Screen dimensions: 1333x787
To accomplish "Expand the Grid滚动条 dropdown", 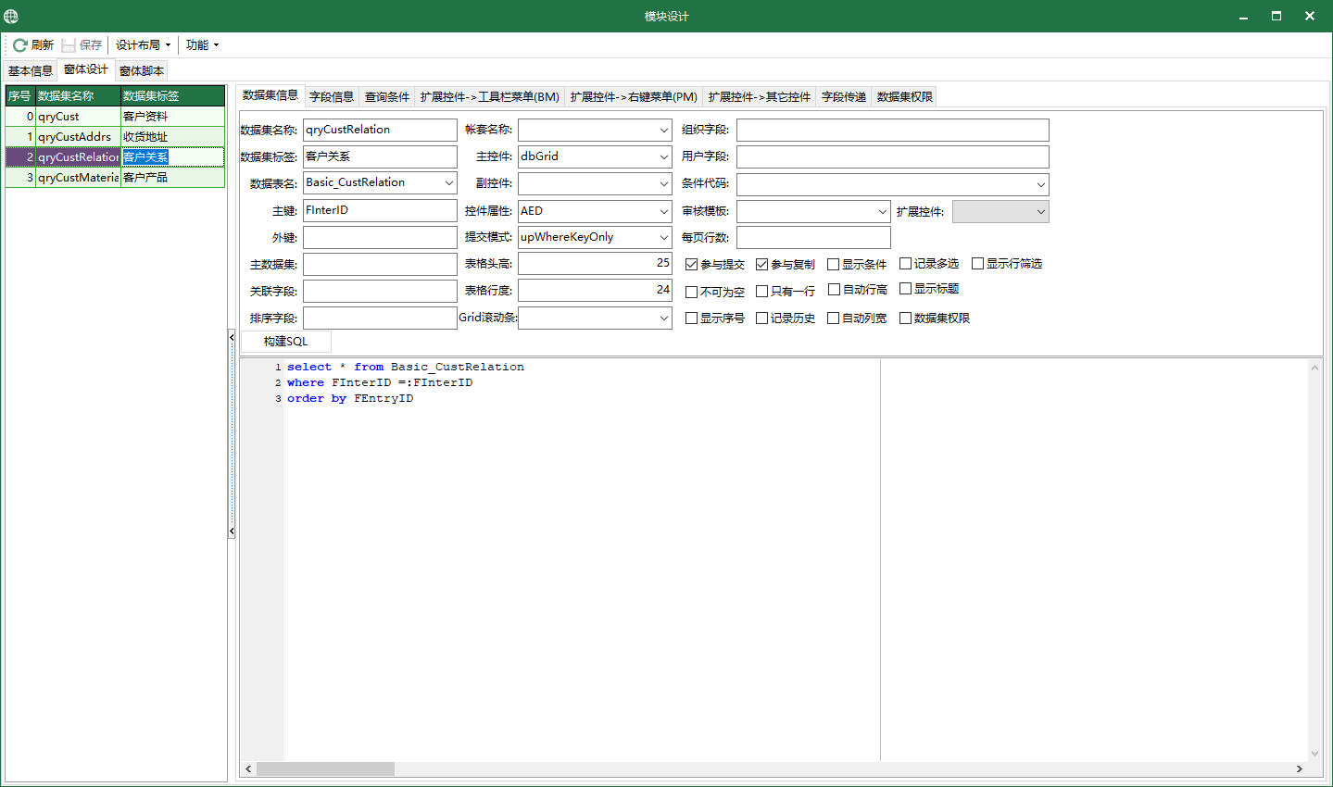I will click(x=663, y=319).
